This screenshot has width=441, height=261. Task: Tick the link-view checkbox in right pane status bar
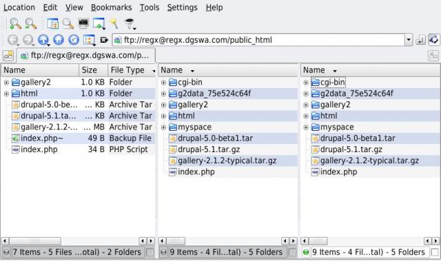435,252
